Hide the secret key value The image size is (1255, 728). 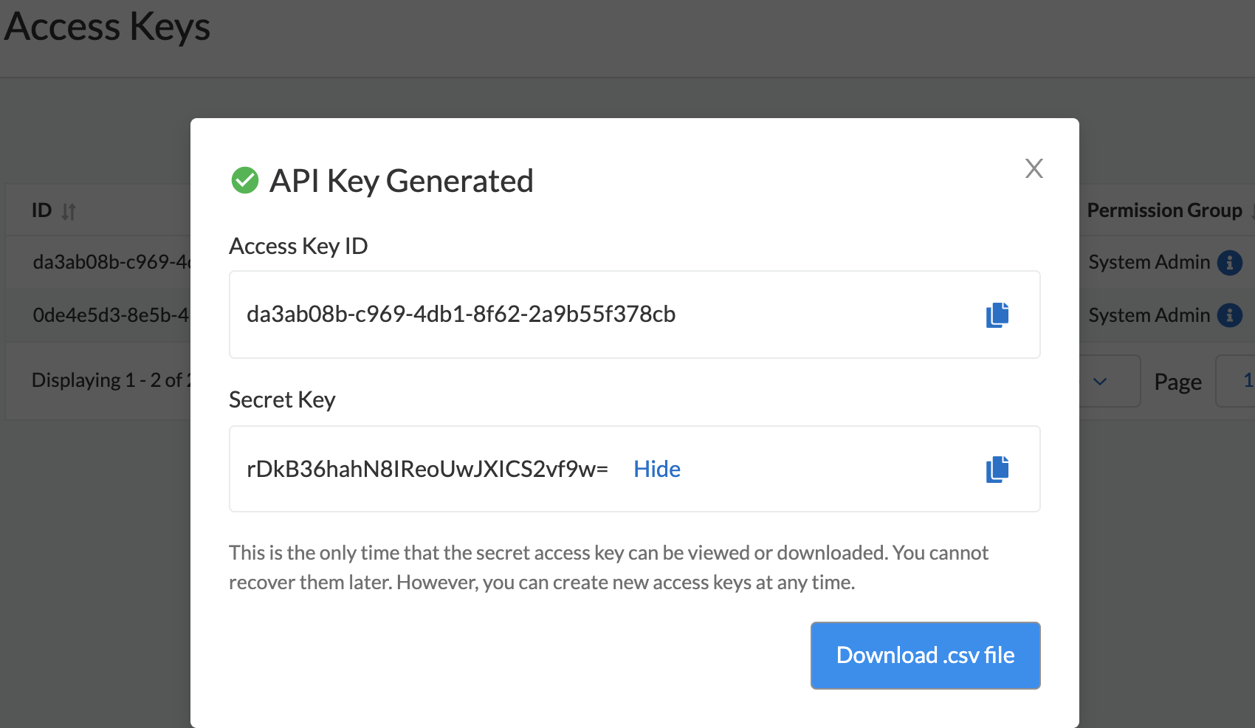[x=656, y=469]
